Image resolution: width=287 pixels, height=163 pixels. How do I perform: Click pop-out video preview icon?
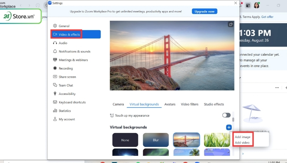point(231,25)
